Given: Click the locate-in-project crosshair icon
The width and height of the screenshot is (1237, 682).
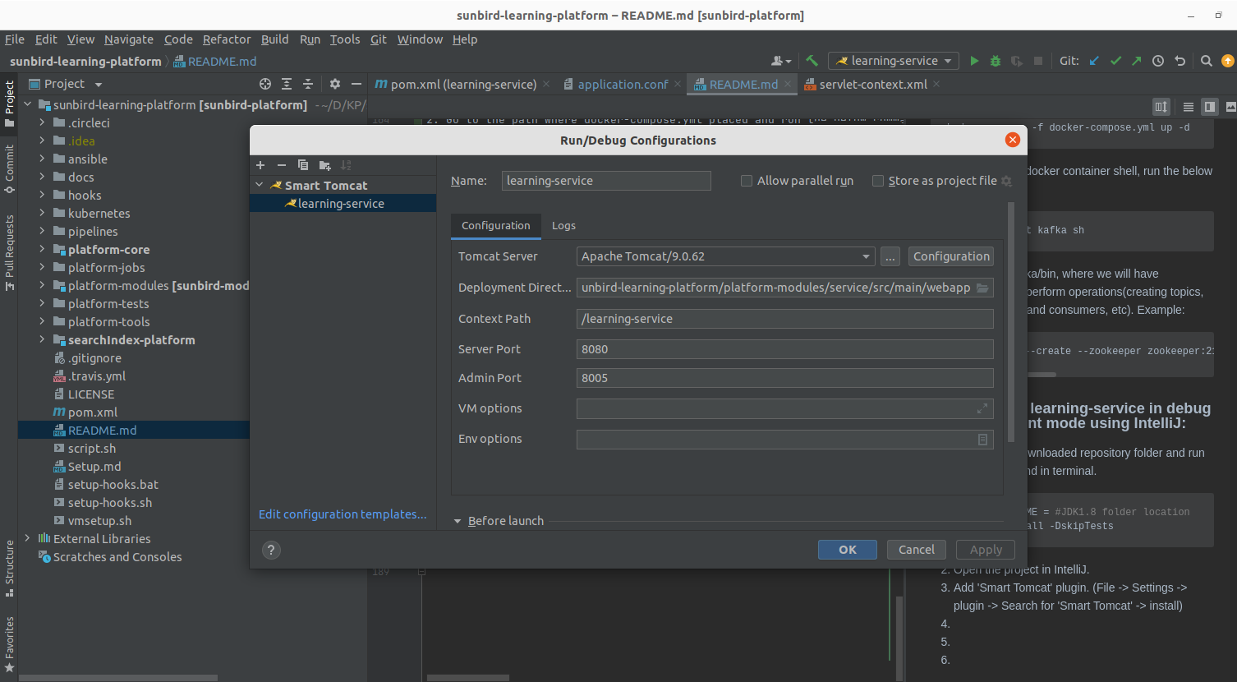Looking at the screenshot, I should 265,84.
